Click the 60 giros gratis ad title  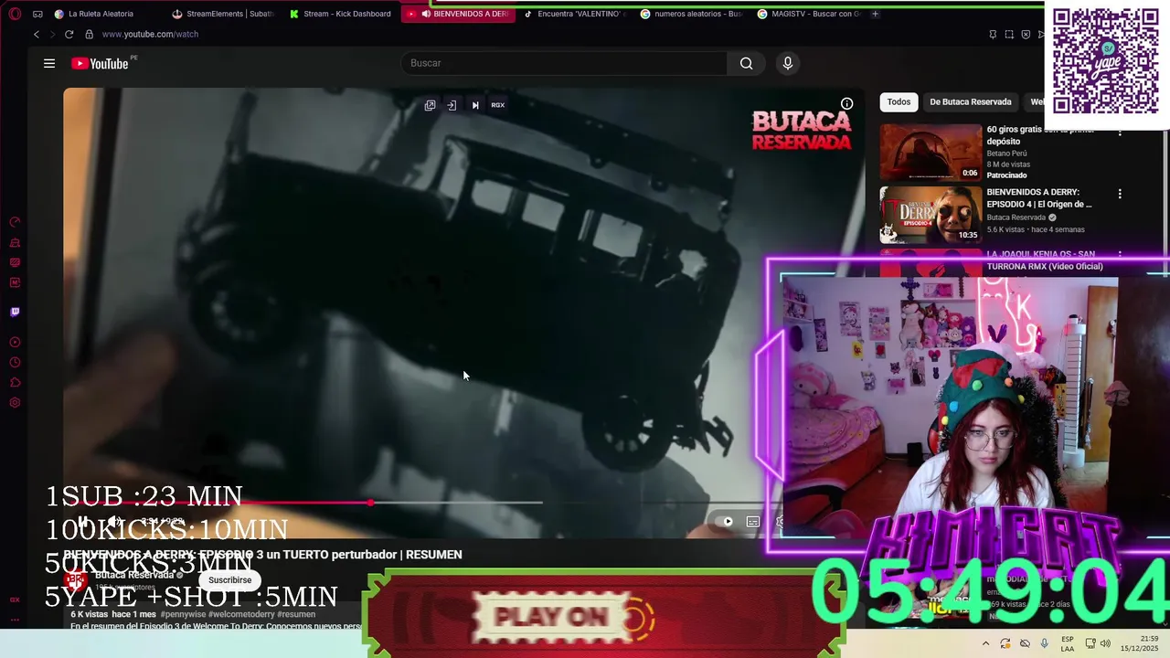(1041, 135)
